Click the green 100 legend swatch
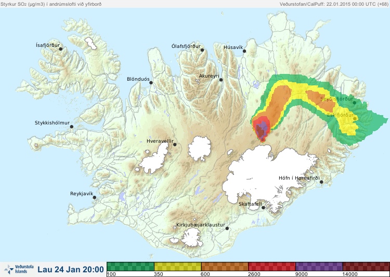The image size is (390, 277). pos(131,267)
